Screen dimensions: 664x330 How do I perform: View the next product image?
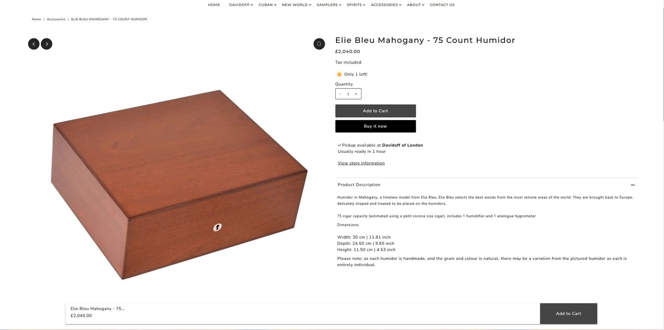pos(46,44)
